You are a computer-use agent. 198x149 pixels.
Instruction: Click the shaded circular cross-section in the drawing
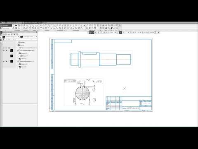pos(82,94)
